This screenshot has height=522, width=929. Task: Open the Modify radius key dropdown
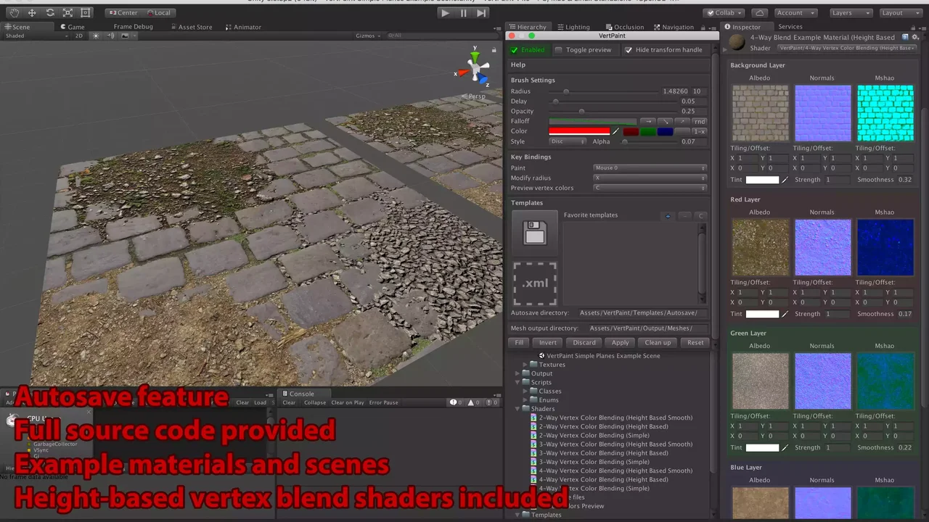tap(650, 178)
